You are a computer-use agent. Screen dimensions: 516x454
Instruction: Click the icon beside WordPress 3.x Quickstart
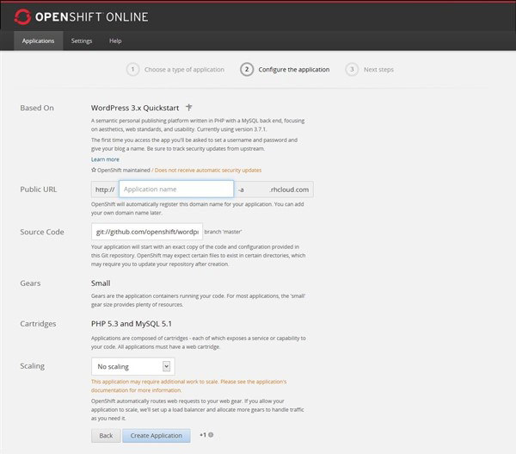(x=189, y=108)
